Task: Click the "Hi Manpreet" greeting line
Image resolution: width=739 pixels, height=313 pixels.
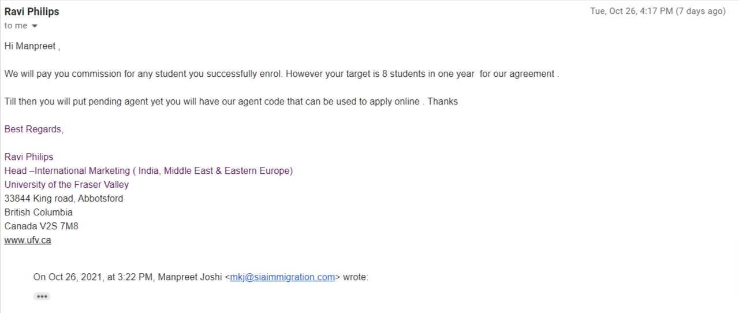Action: 32,46
